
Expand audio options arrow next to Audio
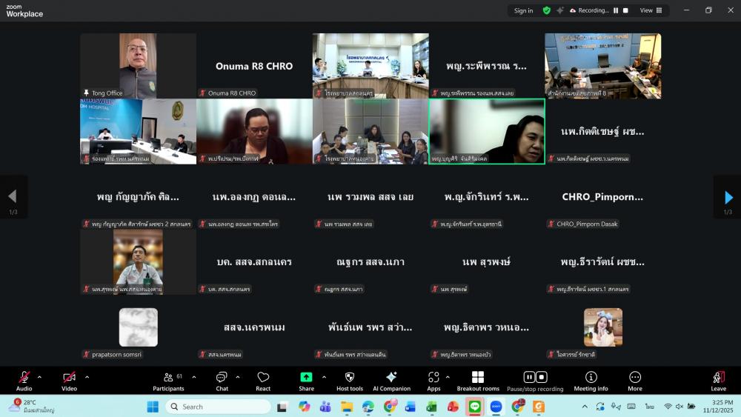point(39,377)
